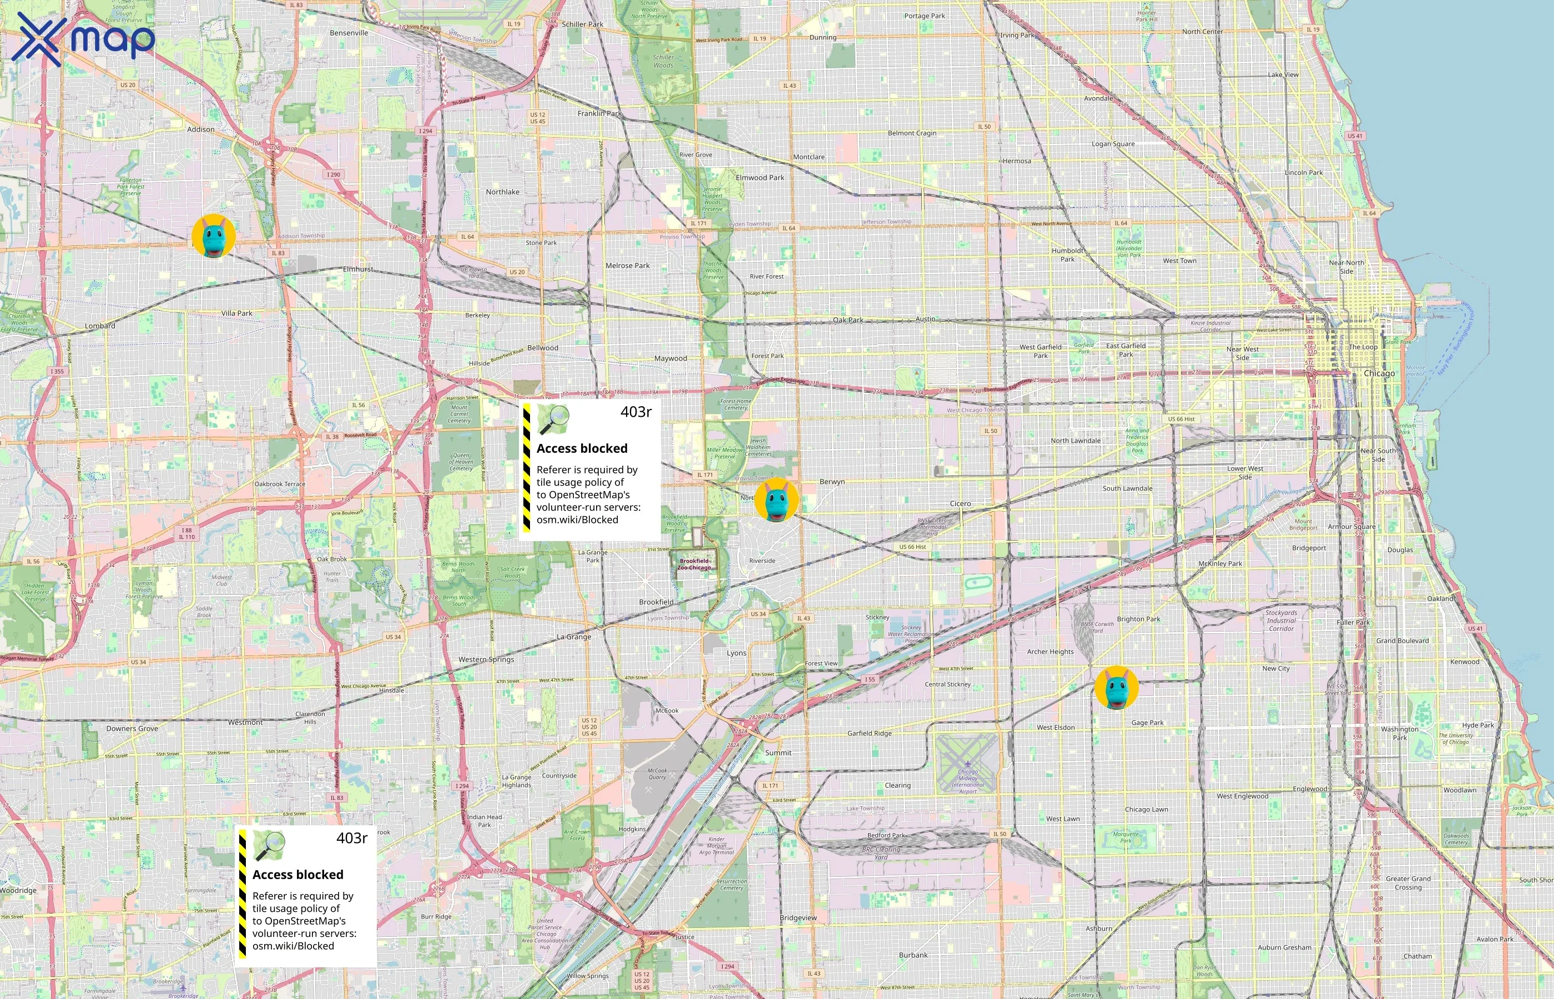Click the 403r code in lower tile

(x=351, y=838)
